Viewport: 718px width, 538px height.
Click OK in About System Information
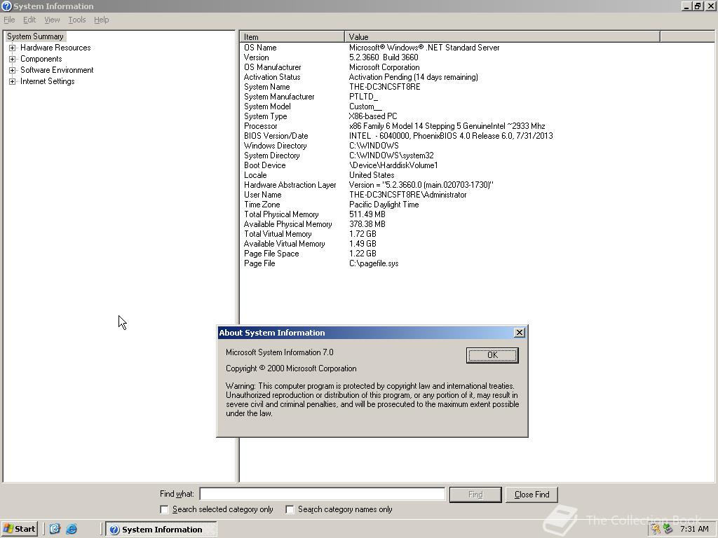pyautogui.click(x=492, y=355)
